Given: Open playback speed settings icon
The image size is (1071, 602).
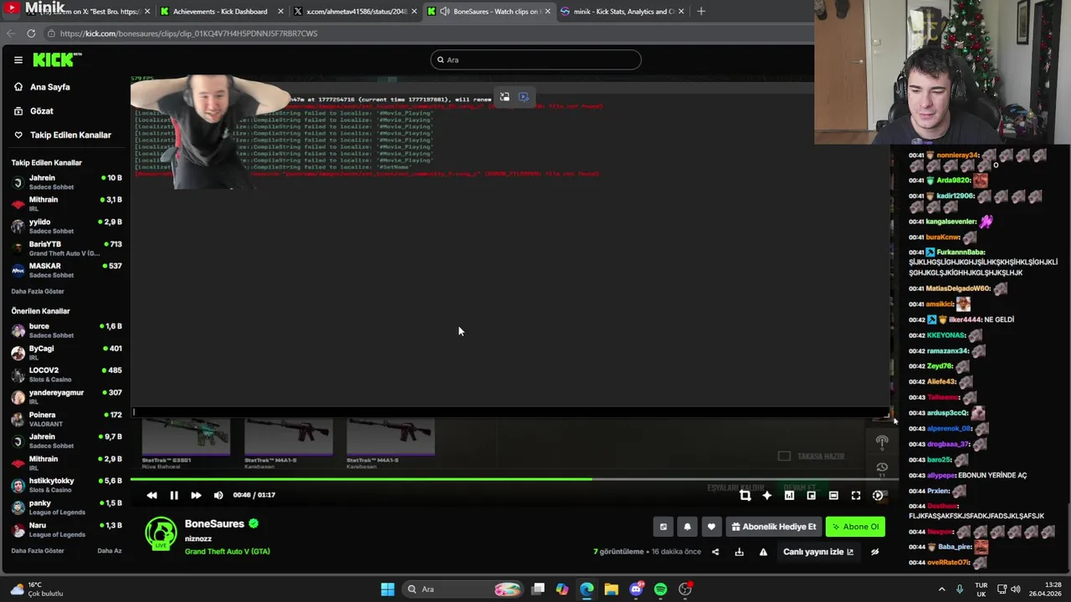Looking at the screenshot, I should [x=878, y=495].
